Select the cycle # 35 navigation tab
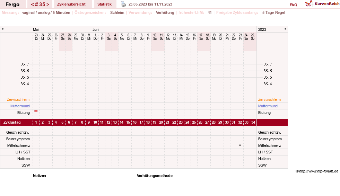The height and width of the screenshot is (196, 340). [x=40, y=5]
